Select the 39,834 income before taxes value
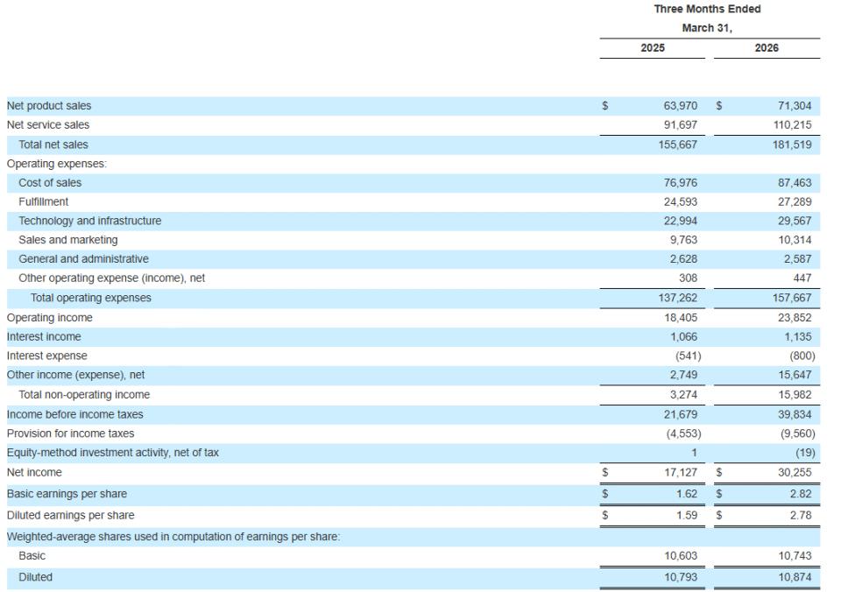Viewport: 841px width, 592px height. (795, 414)
